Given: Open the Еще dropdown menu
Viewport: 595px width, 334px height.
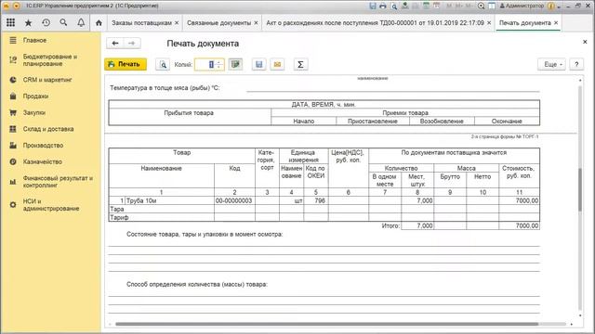Looking at the screenshot, I should (552, 64).
